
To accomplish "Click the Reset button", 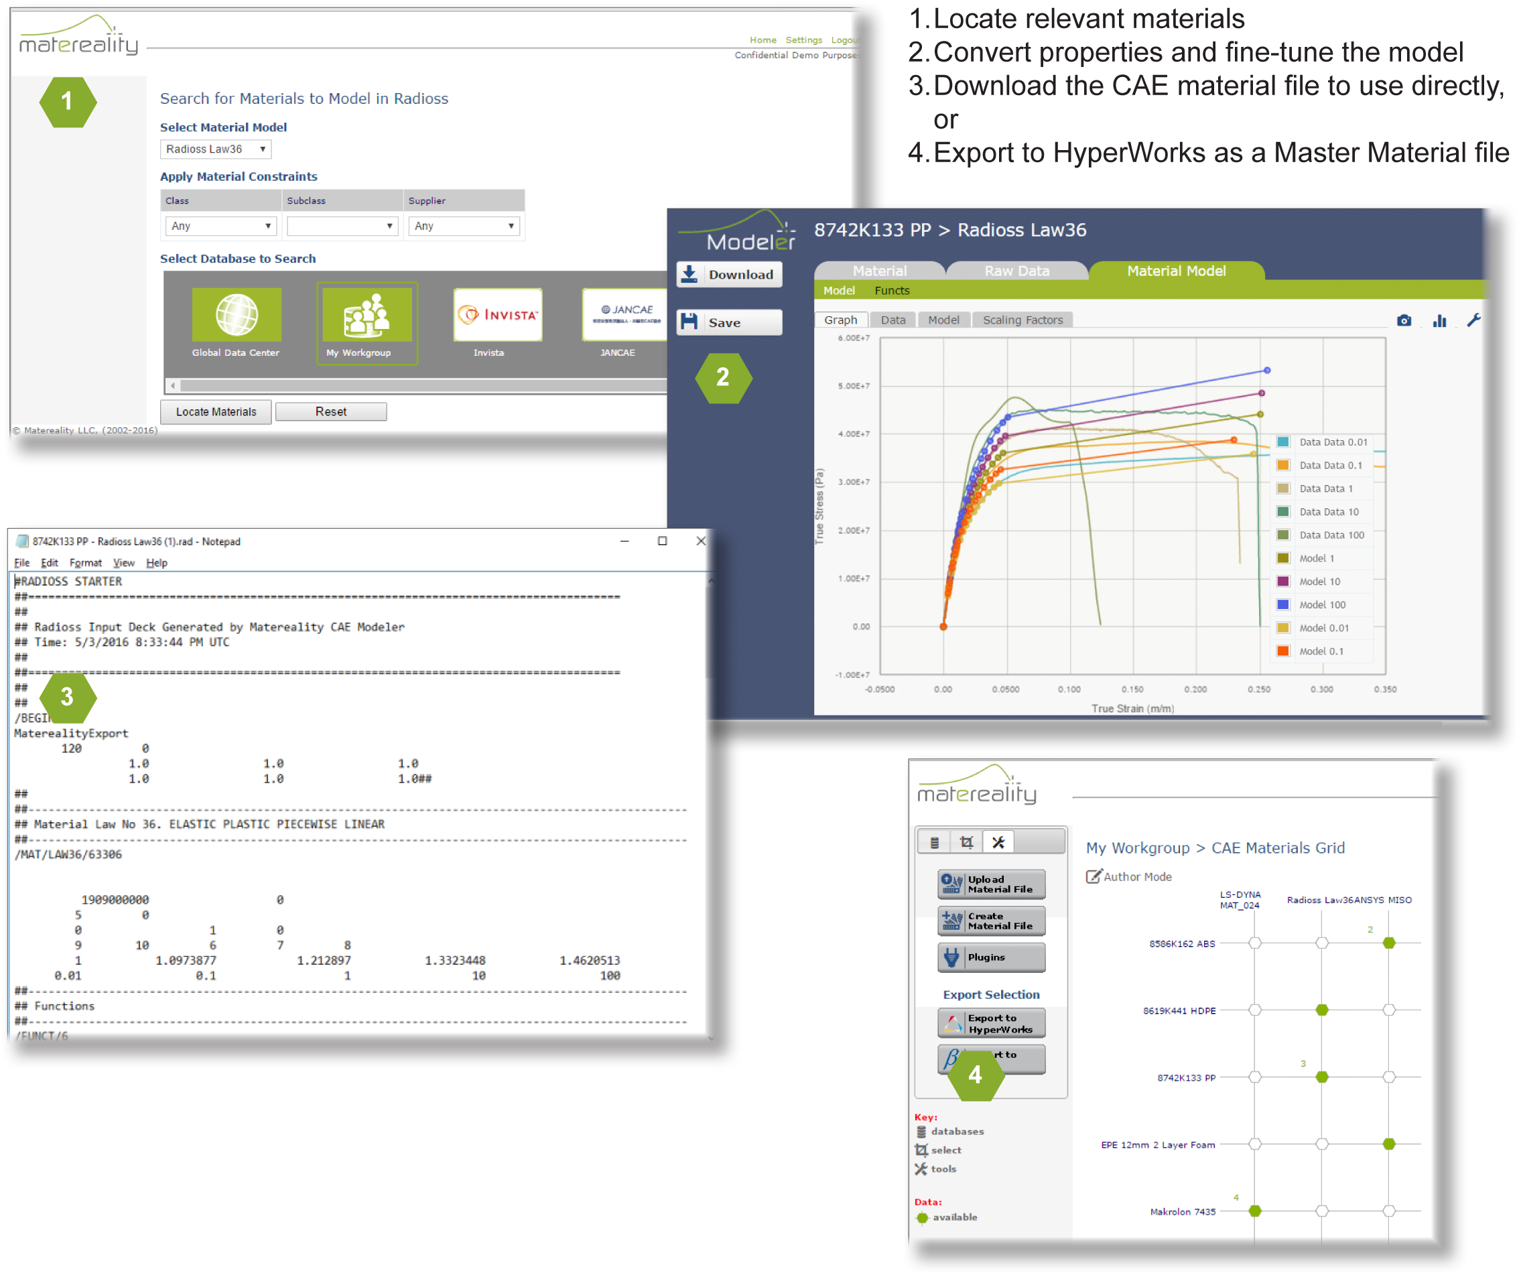I will tap(331, 412).
